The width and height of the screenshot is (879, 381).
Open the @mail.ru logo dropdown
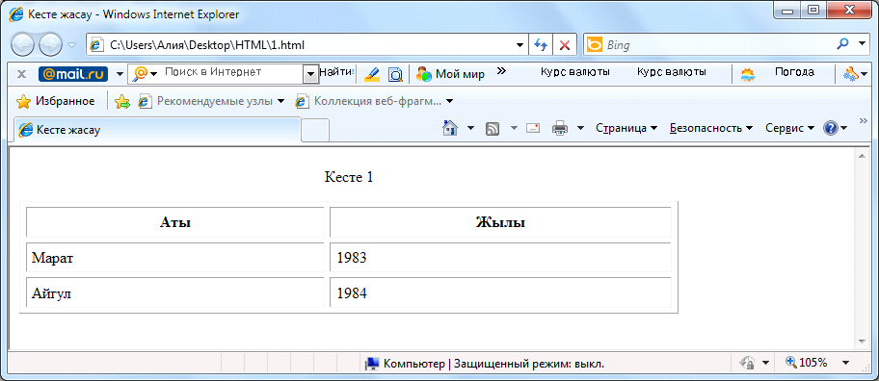click(x=120, y=74)
